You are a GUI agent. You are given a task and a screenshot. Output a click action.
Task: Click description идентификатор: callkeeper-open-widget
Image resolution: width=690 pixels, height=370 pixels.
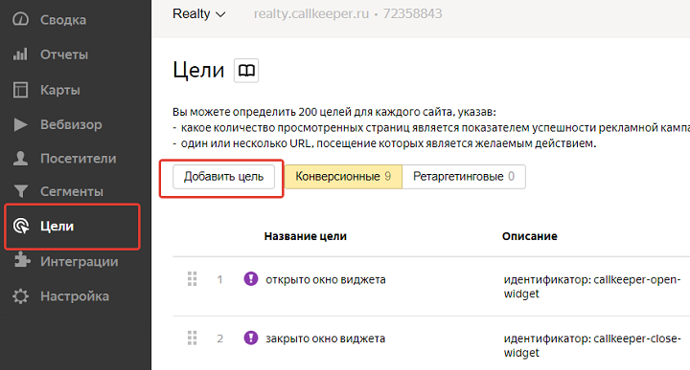click(x=592, y=286)
